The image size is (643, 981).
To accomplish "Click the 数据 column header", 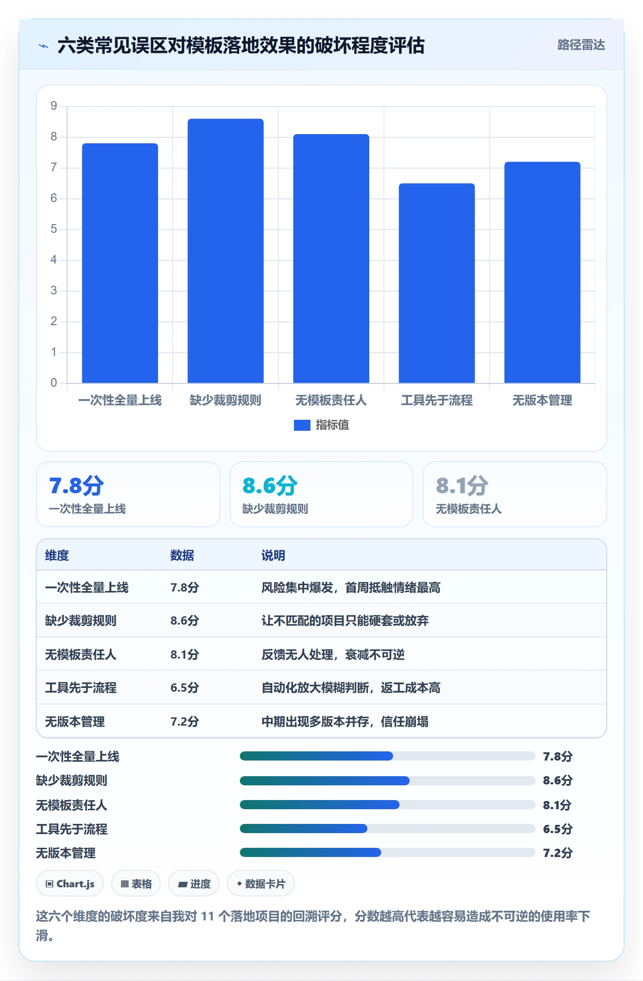I will click(182, 555).
